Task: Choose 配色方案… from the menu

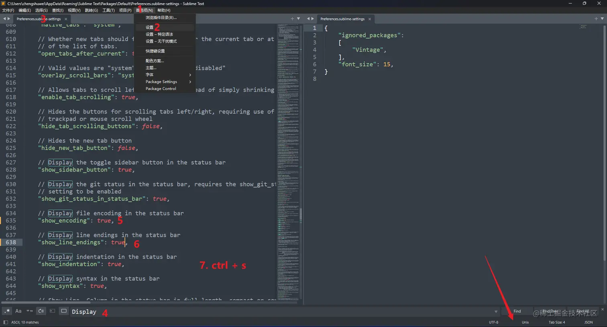Action: (x=165, y=61)
